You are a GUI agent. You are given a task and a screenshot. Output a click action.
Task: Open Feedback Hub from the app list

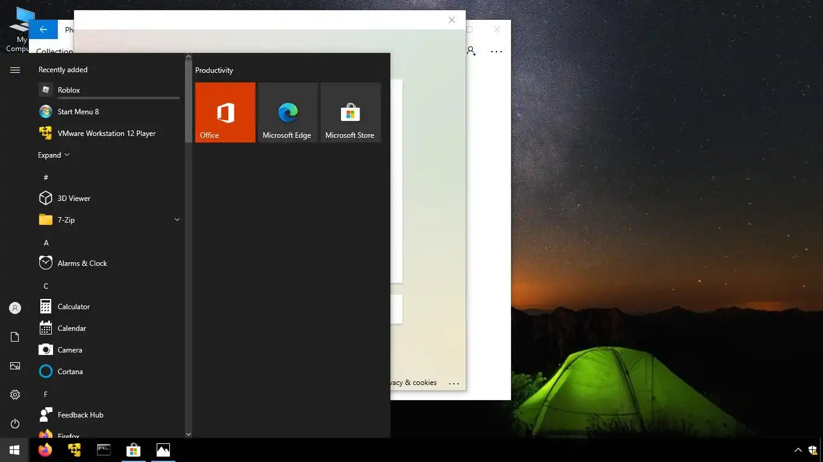(x=109, y=415)
